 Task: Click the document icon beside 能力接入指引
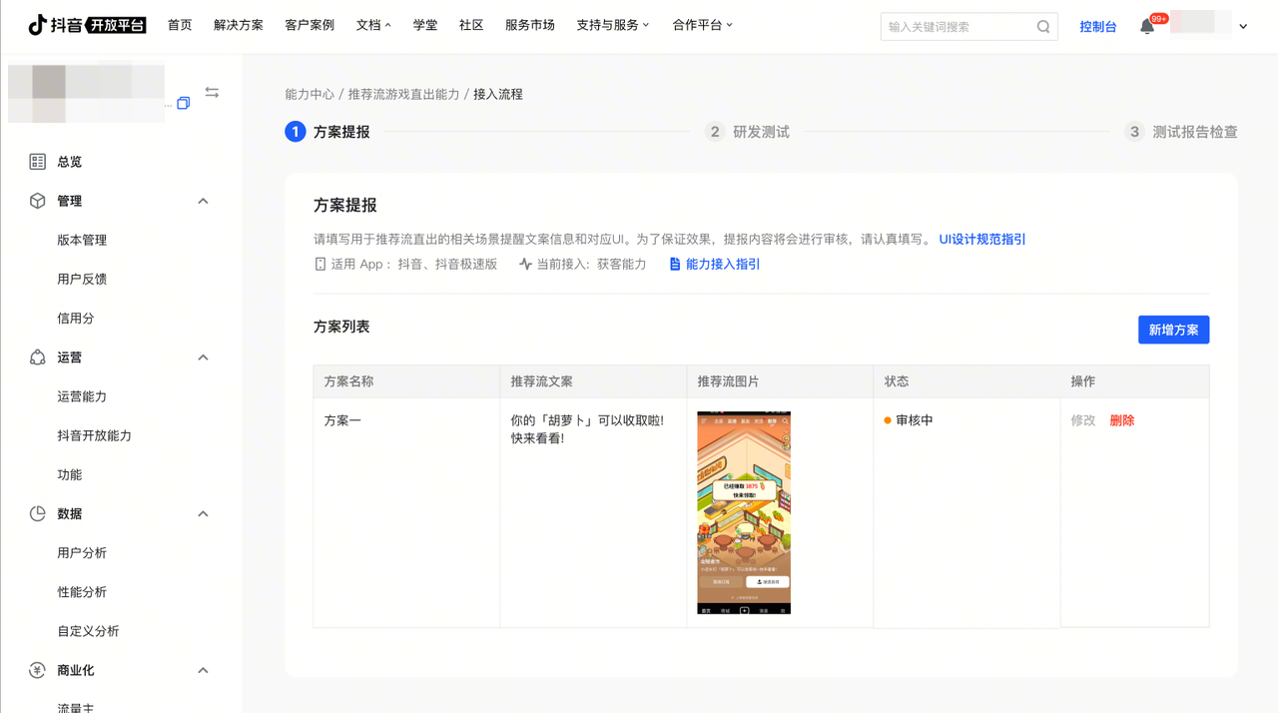675,265
